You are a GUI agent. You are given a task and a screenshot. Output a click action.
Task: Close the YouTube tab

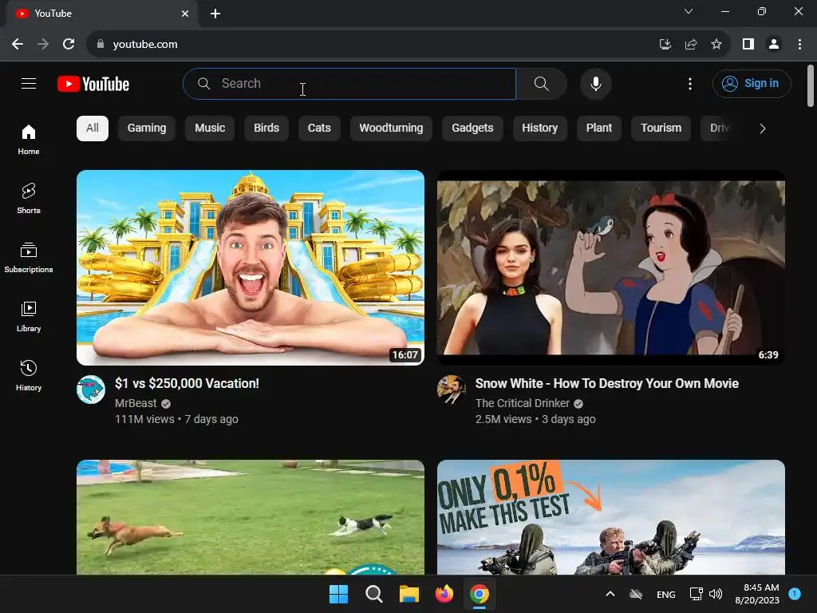pos(185,14)
